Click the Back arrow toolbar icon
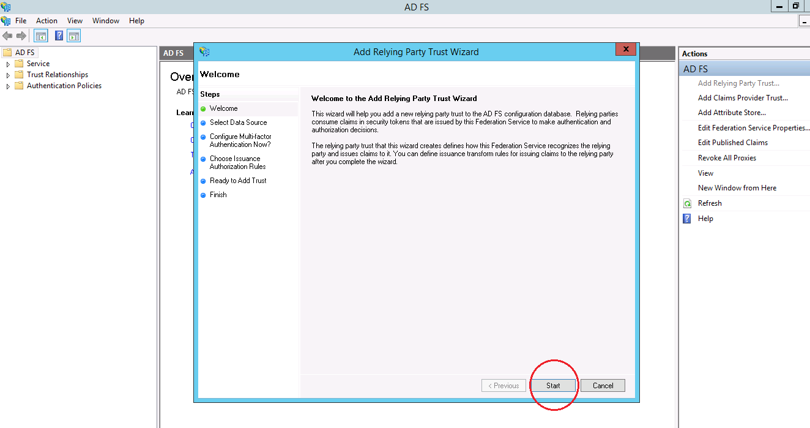 click(7, 36)
